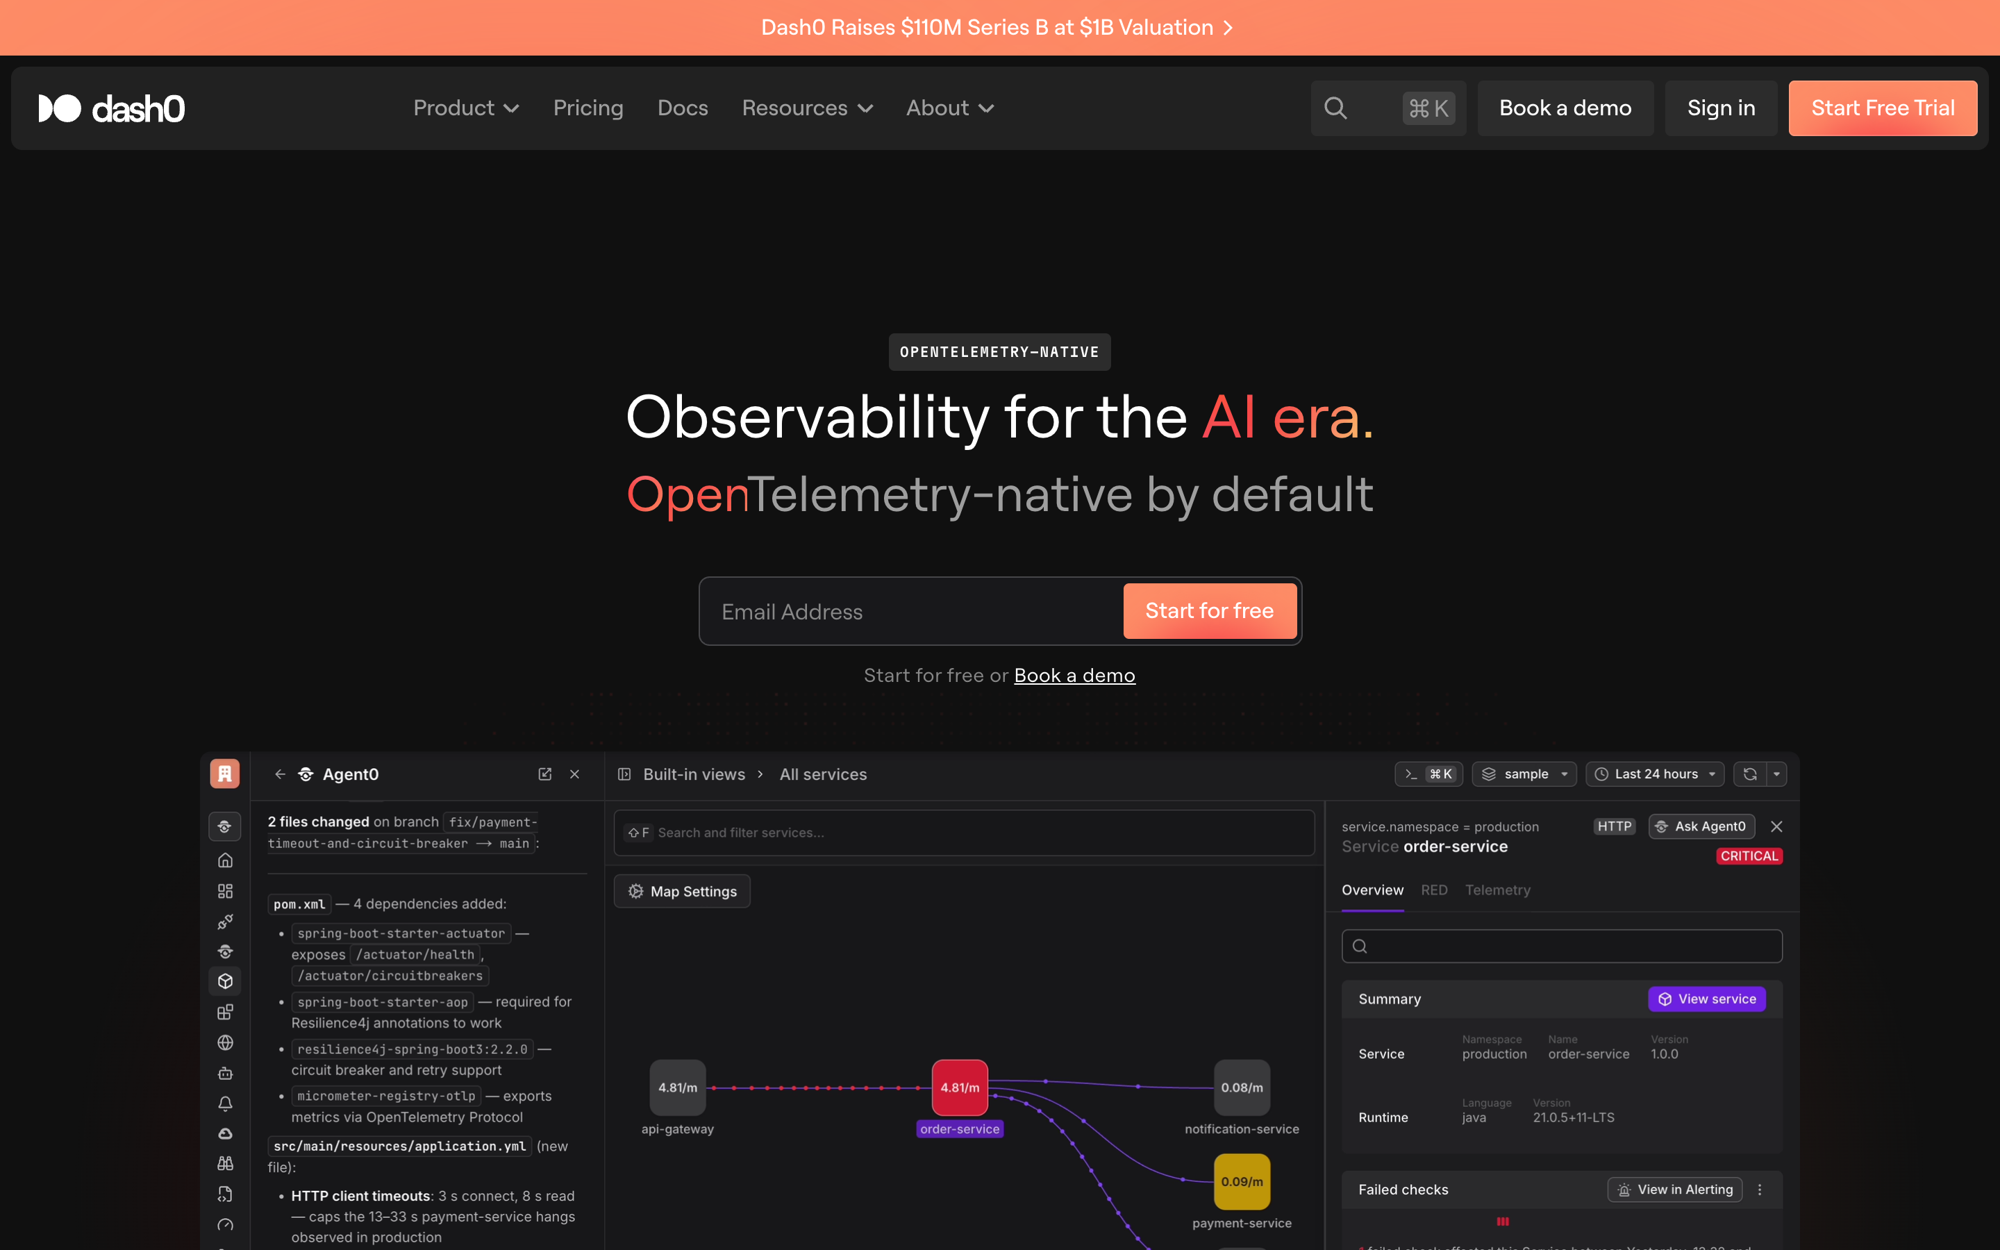Open the alerting bell icon in sidebar
This screenshot has height=1250, width=2000.
click(225, 1103)
